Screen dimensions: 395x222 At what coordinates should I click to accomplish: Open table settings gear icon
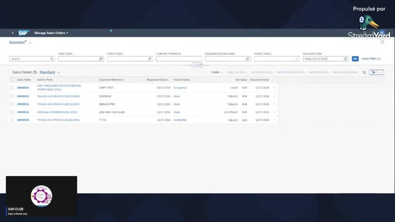364,72
